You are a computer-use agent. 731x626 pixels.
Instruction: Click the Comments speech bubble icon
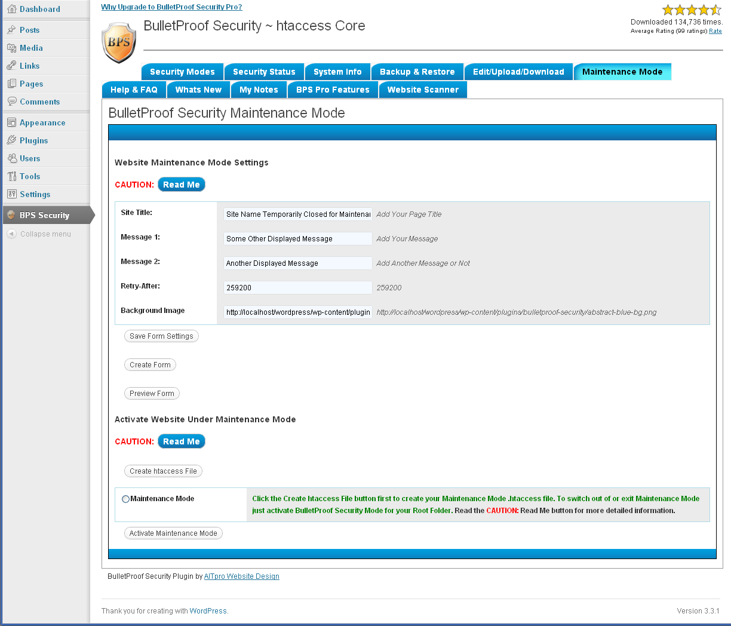coord(12,102)
